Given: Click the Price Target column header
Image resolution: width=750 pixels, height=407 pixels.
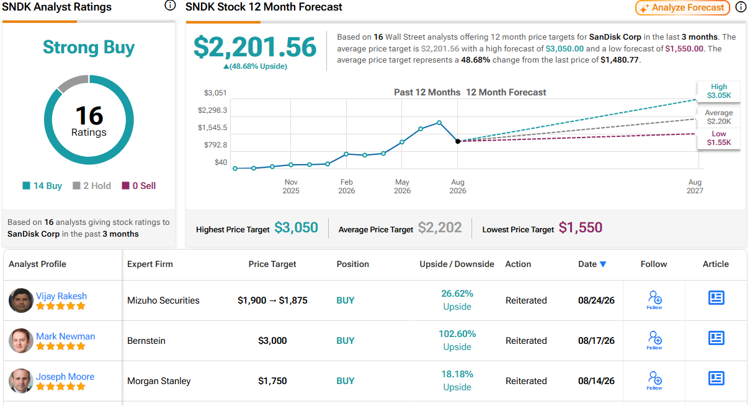Looking at the screenshot, I should click(x=272, y=264).
